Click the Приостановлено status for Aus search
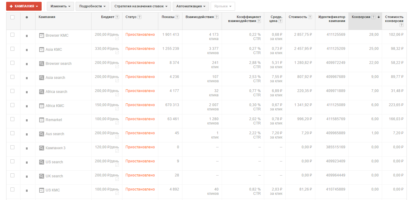413x200 pixels. click(x=140, y=133)
